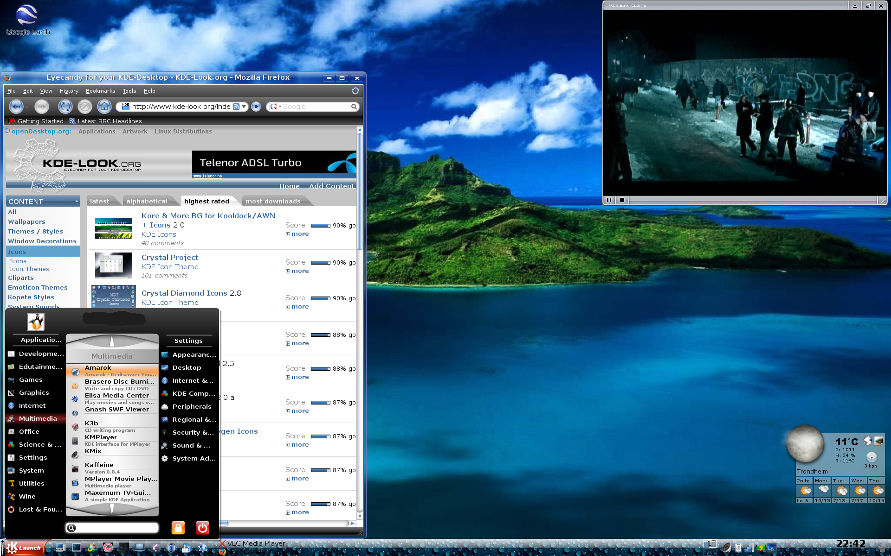The width and height of the screenshot is (891, 556).
Task: Click the Google search input field
Action: pyautogui.click(x=316, y=107)
